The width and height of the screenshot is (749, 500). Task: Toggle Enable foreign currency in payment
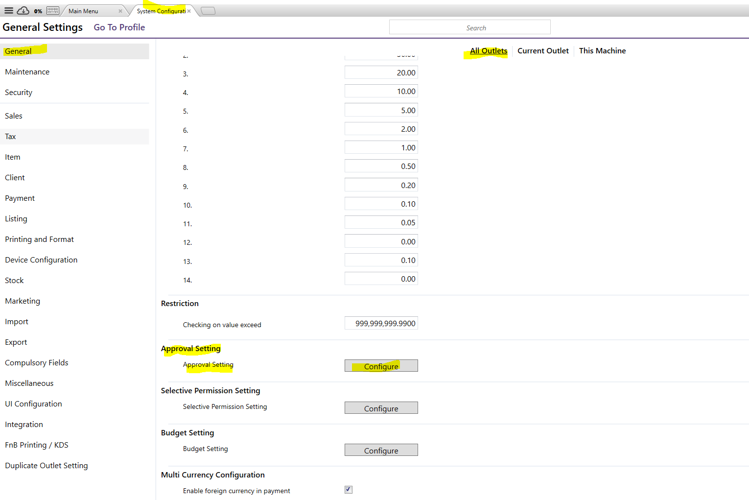click(349, 490)
